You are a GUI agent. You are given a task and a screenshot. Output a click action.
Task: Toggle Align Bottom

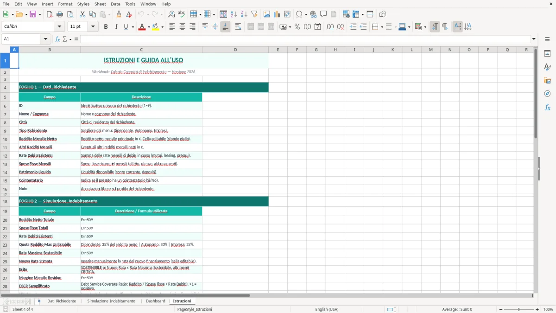[x=225, y=27]
